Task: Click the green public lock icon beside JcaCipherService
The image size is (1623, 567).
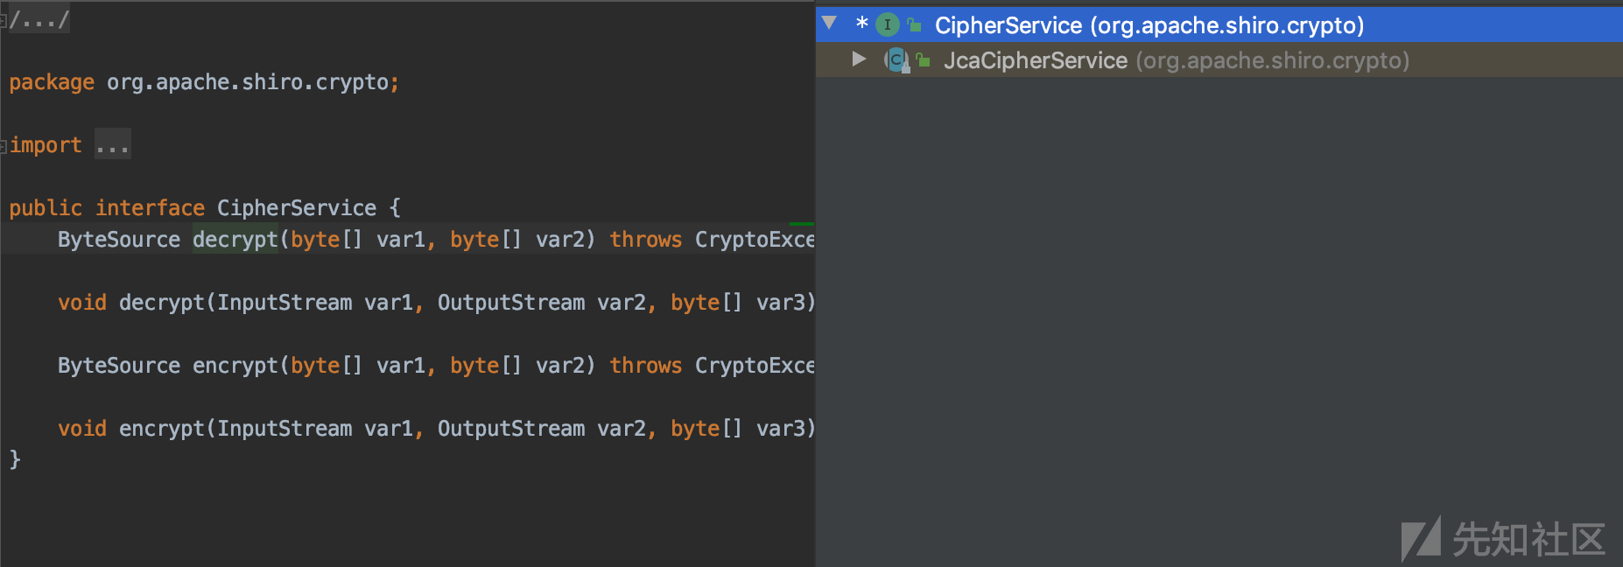Action: pos(923,59)
